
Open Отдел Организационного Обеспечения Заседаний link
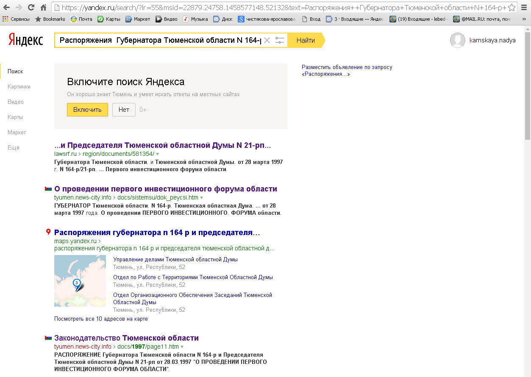click(x=192, y=299)
